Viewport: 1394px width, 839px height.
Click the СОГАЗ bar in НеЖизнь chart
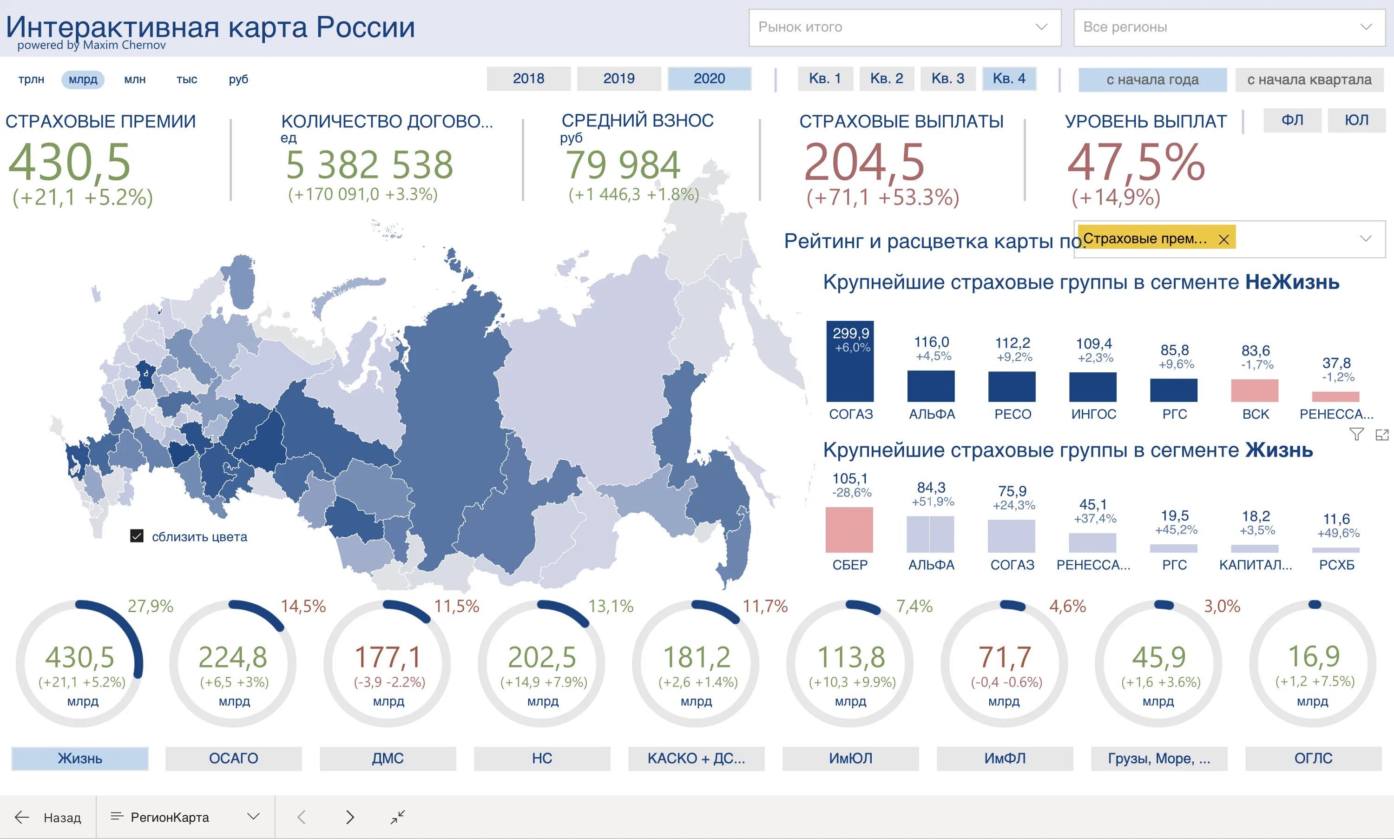(850, 361)
